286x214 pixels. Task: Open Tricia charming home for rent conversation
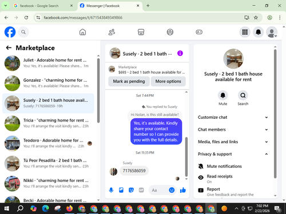pyautogui.click(x=48, y=123)
